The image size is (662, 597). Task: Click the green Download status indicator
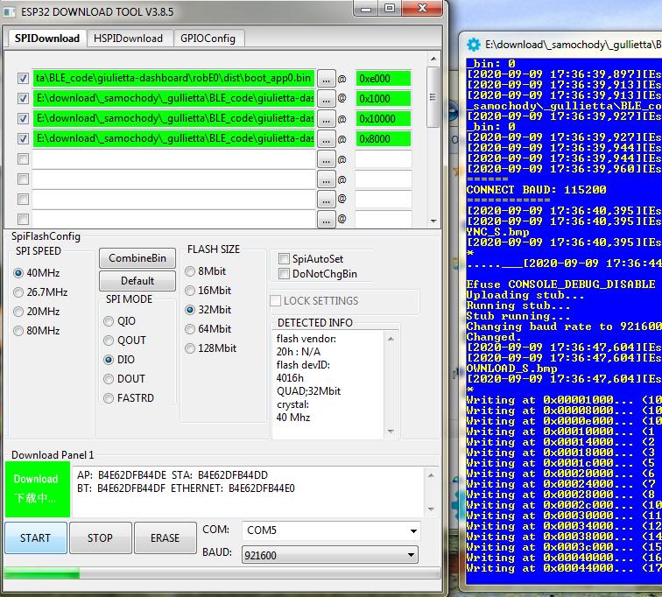point(36,488)
